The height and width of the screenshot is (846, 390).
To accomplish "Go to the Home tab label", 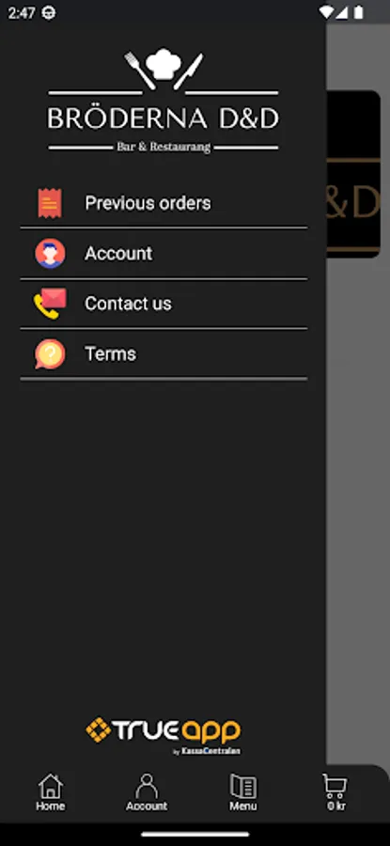I will [50, 807].
